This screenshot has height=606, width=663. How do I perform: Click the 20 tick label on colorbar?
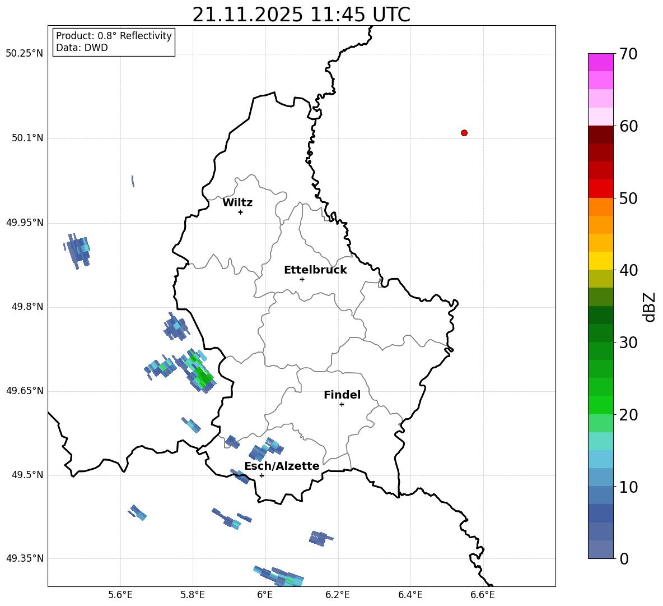pyautogui.click(x=628, y=415)
